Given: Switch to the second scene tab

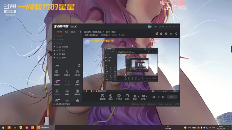Looking at the screenshot, I should click(66, 32).
